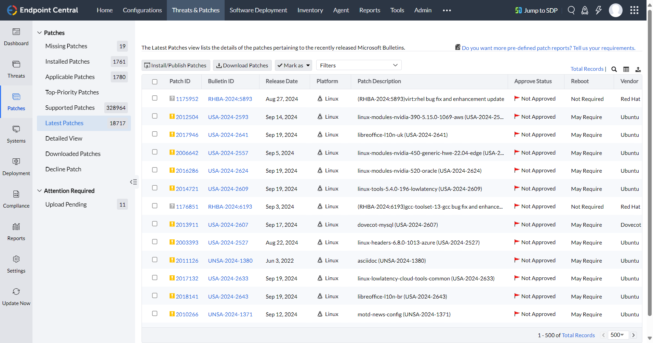Screen dimensions: 653x343
Task: Open the Threats sidebar icon
Action: coord(16,64)
